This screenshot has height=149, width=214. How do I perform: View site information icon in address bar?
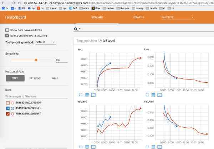[25, 3]
